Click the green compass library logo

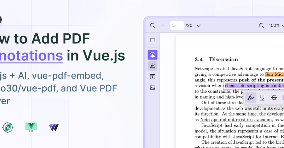[8, 128]
